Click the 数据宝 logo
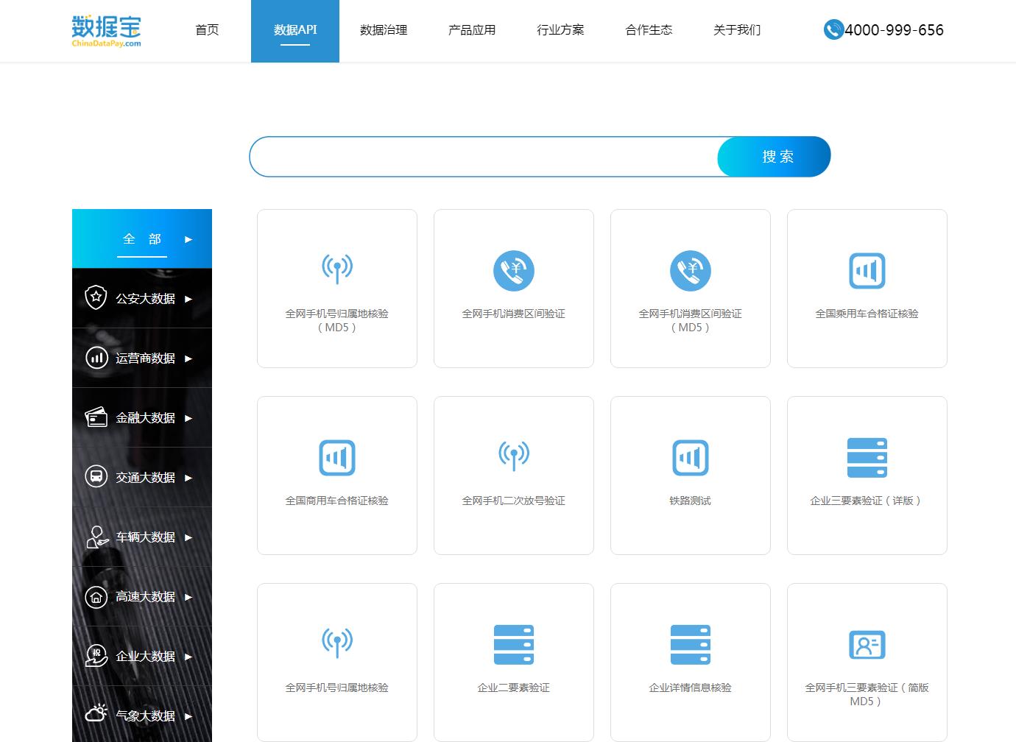Image resolution: width=1016 pixels, height=742 pixels. 106,31
